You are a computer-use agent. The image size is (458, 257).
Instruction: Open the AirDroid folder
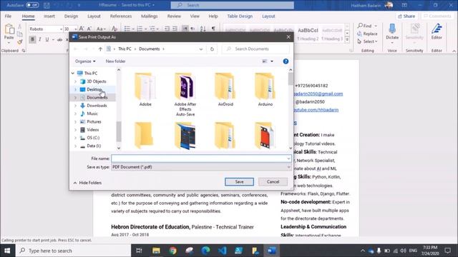click(x=225, y=89)
